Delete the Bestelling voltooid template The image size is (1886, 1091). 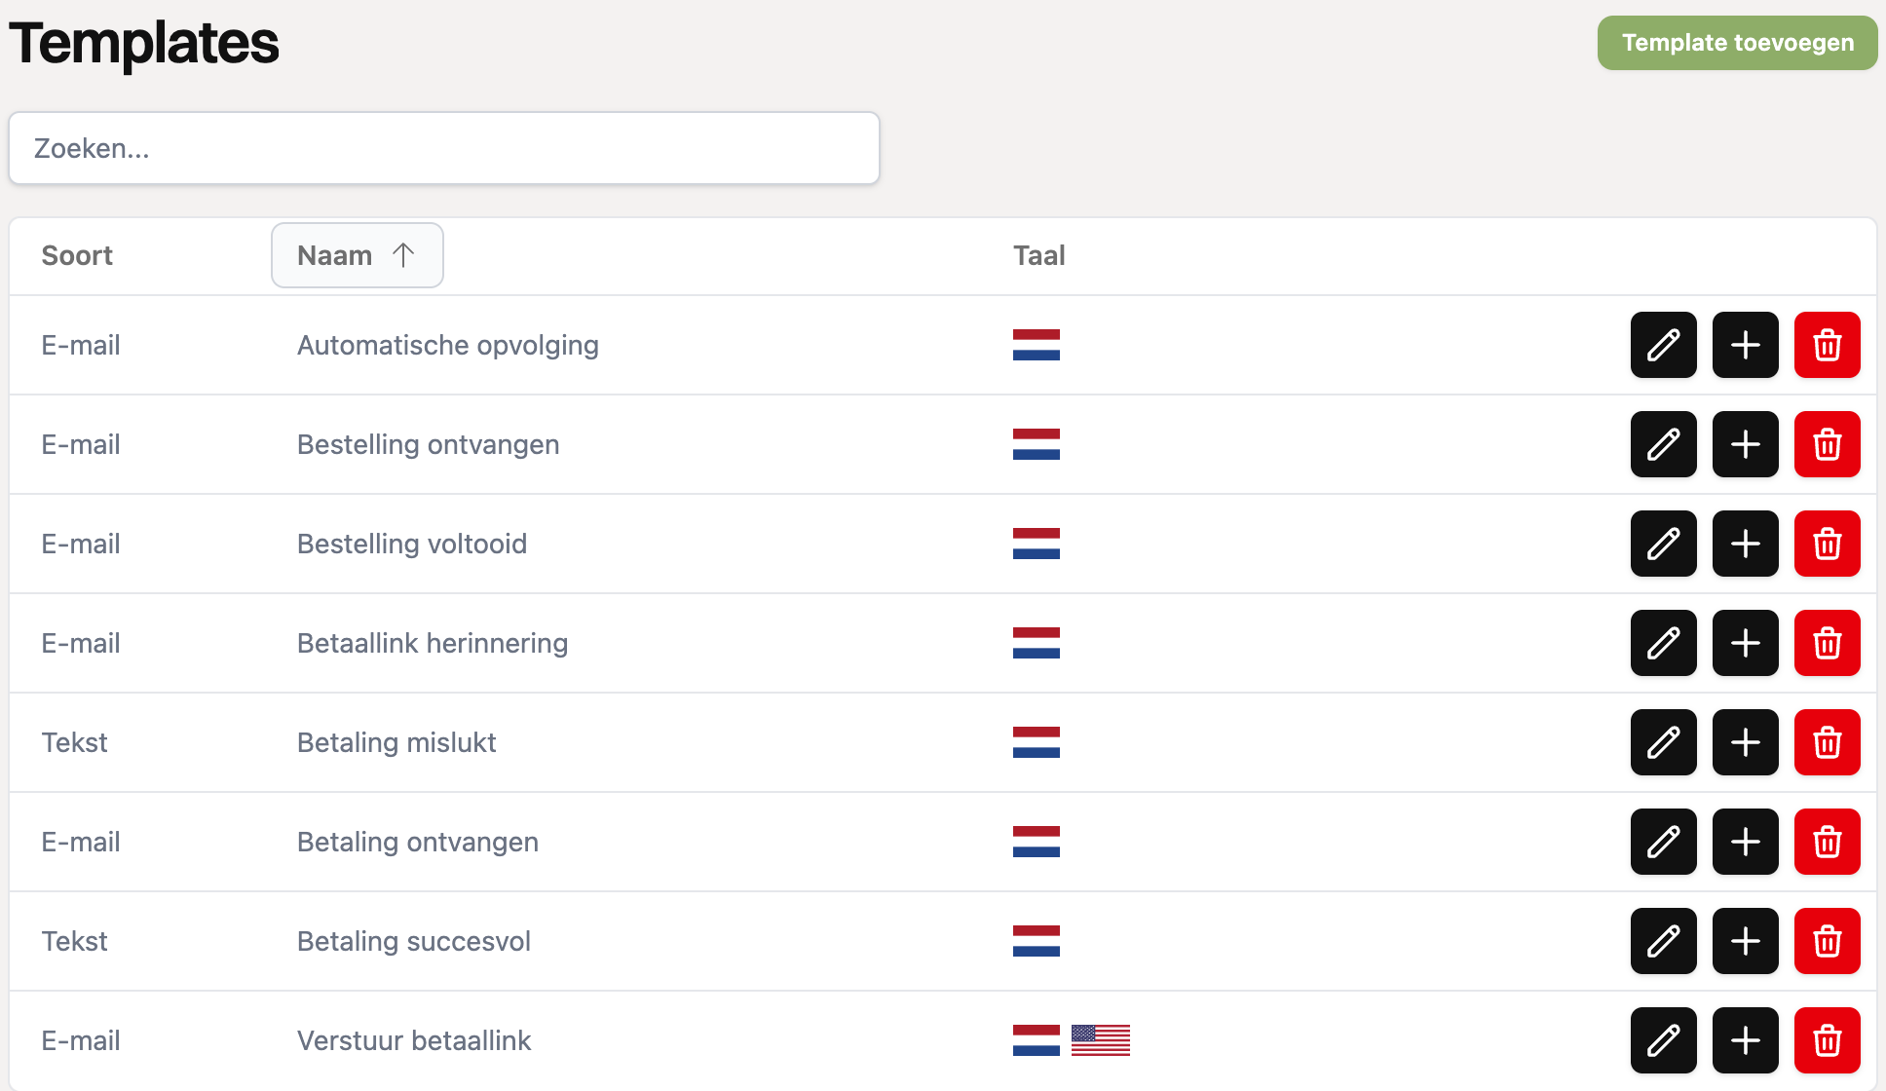(1828, 544)
